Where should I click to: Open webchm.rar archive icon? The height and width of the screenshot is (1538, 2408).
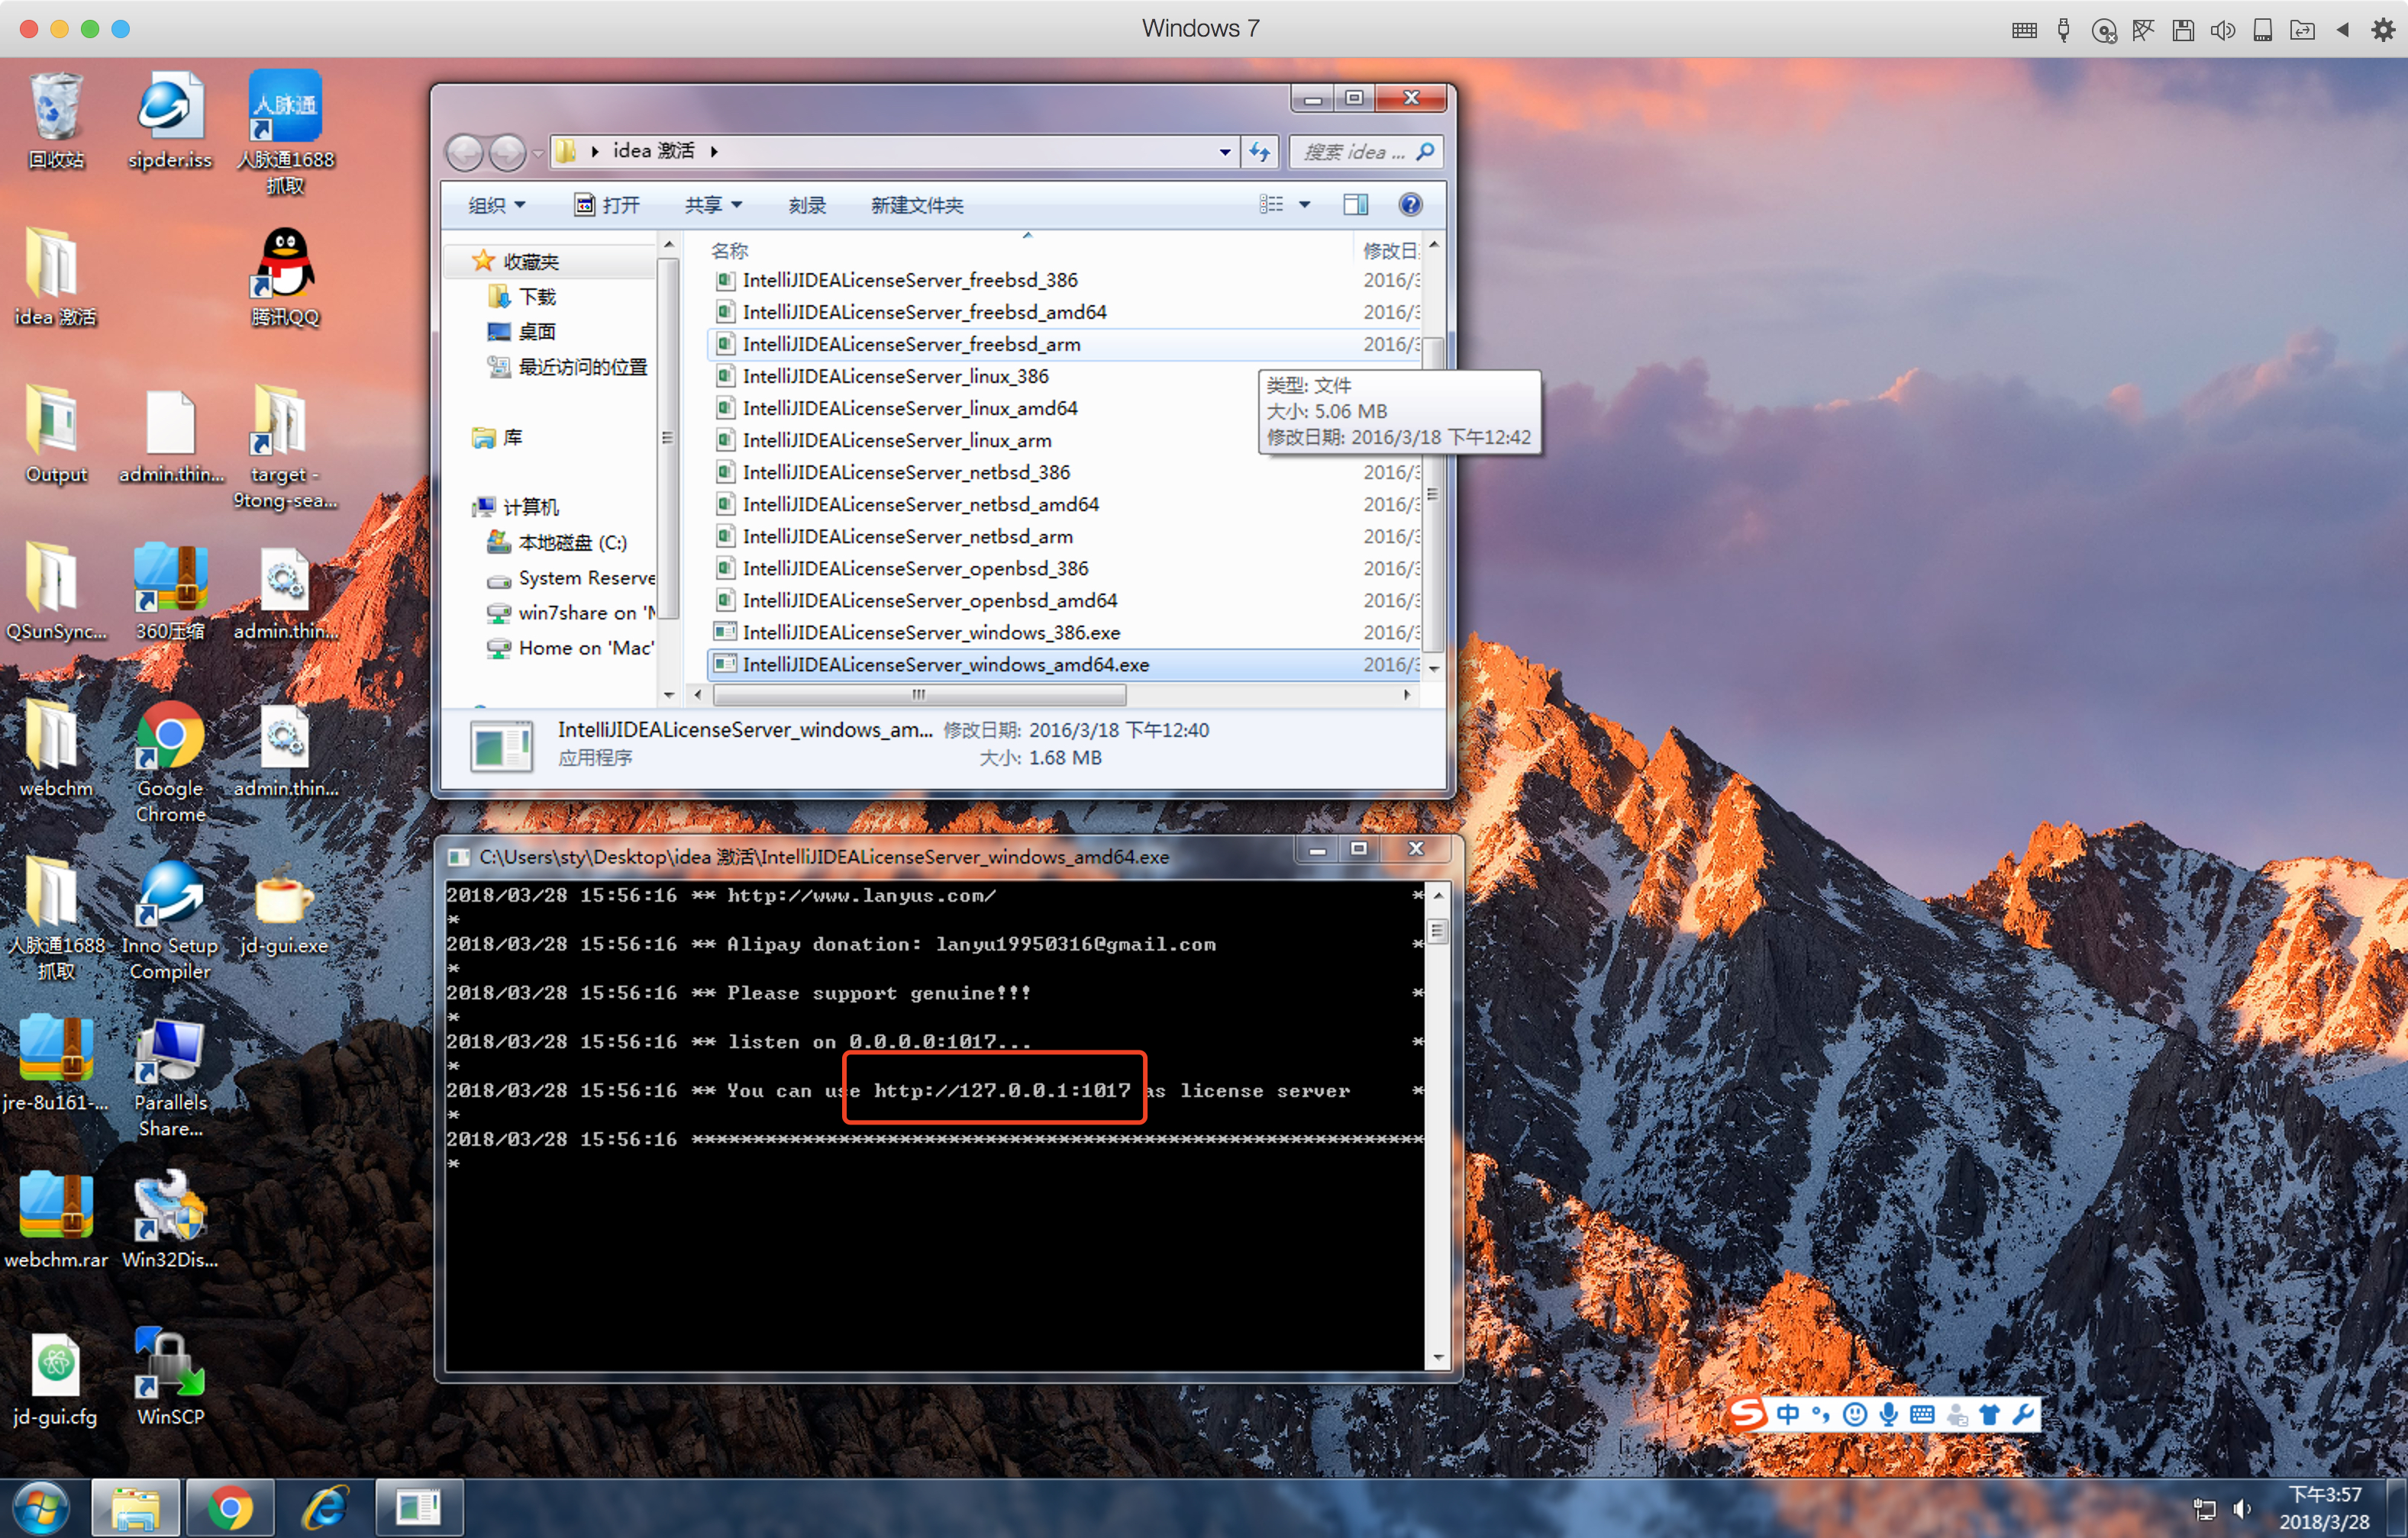(x=56, y=1220)
